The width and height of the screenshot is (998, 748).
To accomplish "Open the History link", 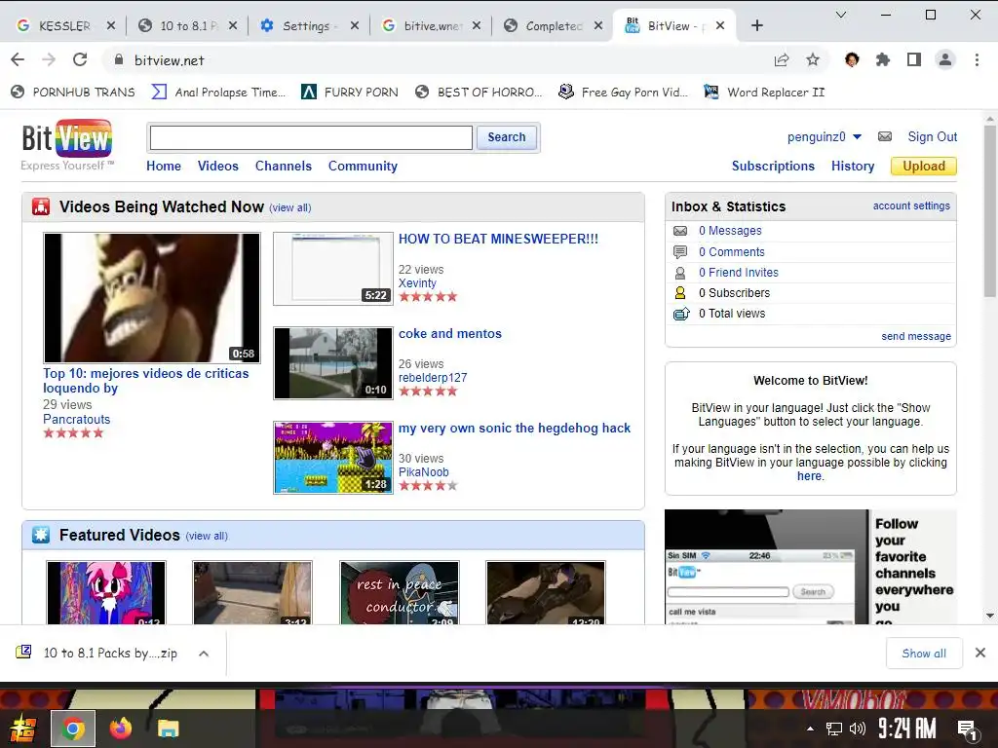I will (x=852, y=166).
